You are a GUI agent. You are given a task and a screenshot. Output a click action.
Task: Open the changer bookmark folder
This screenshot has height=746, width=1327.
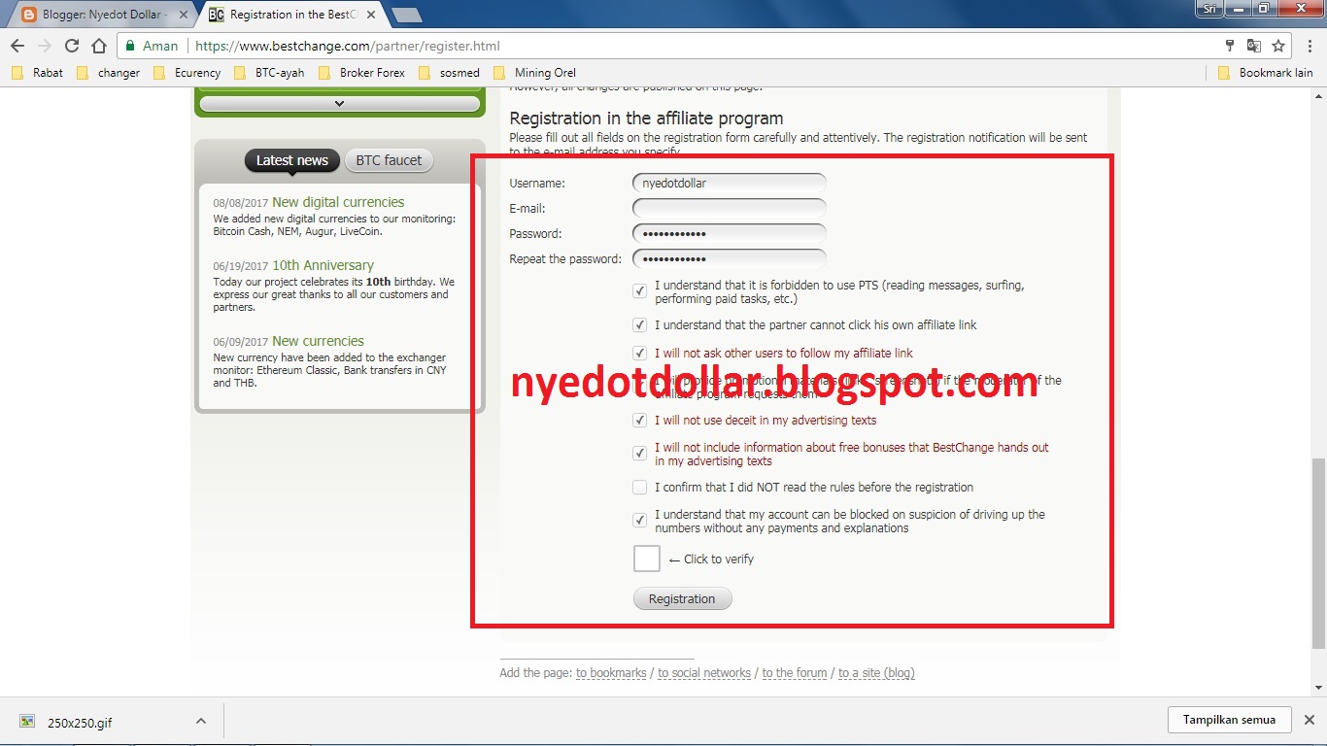(x=108, y=72)
